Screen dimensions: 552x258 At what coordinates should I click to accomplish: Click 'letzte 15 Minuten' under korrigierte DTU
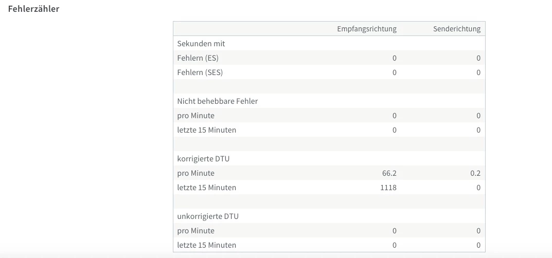206,188
